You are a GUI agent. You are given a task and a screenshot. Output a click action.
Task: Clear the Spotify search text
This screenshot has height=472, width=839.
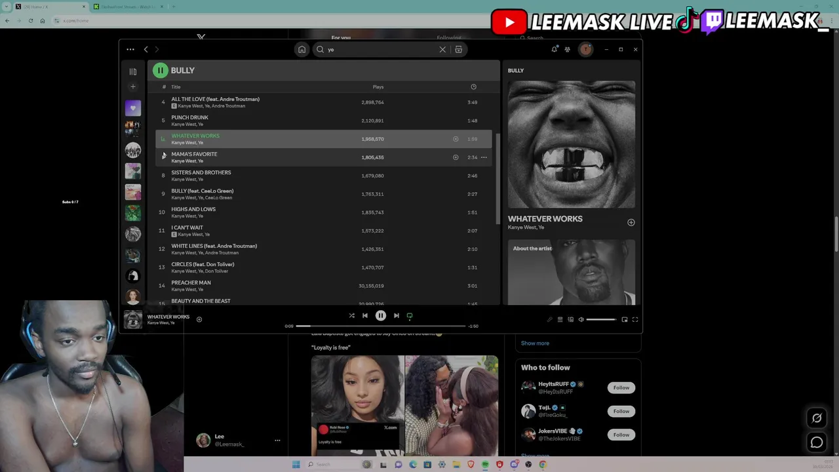click(x=442, y=49)
